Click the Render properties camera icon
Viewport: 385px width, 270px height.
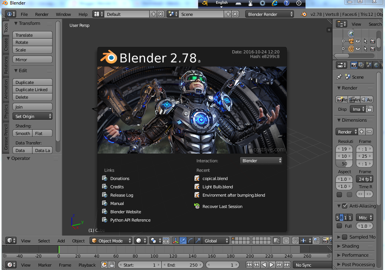point(354,65)
